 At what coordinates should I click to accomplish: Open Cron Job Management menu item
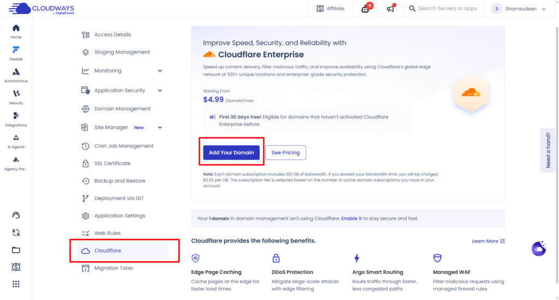123,146
